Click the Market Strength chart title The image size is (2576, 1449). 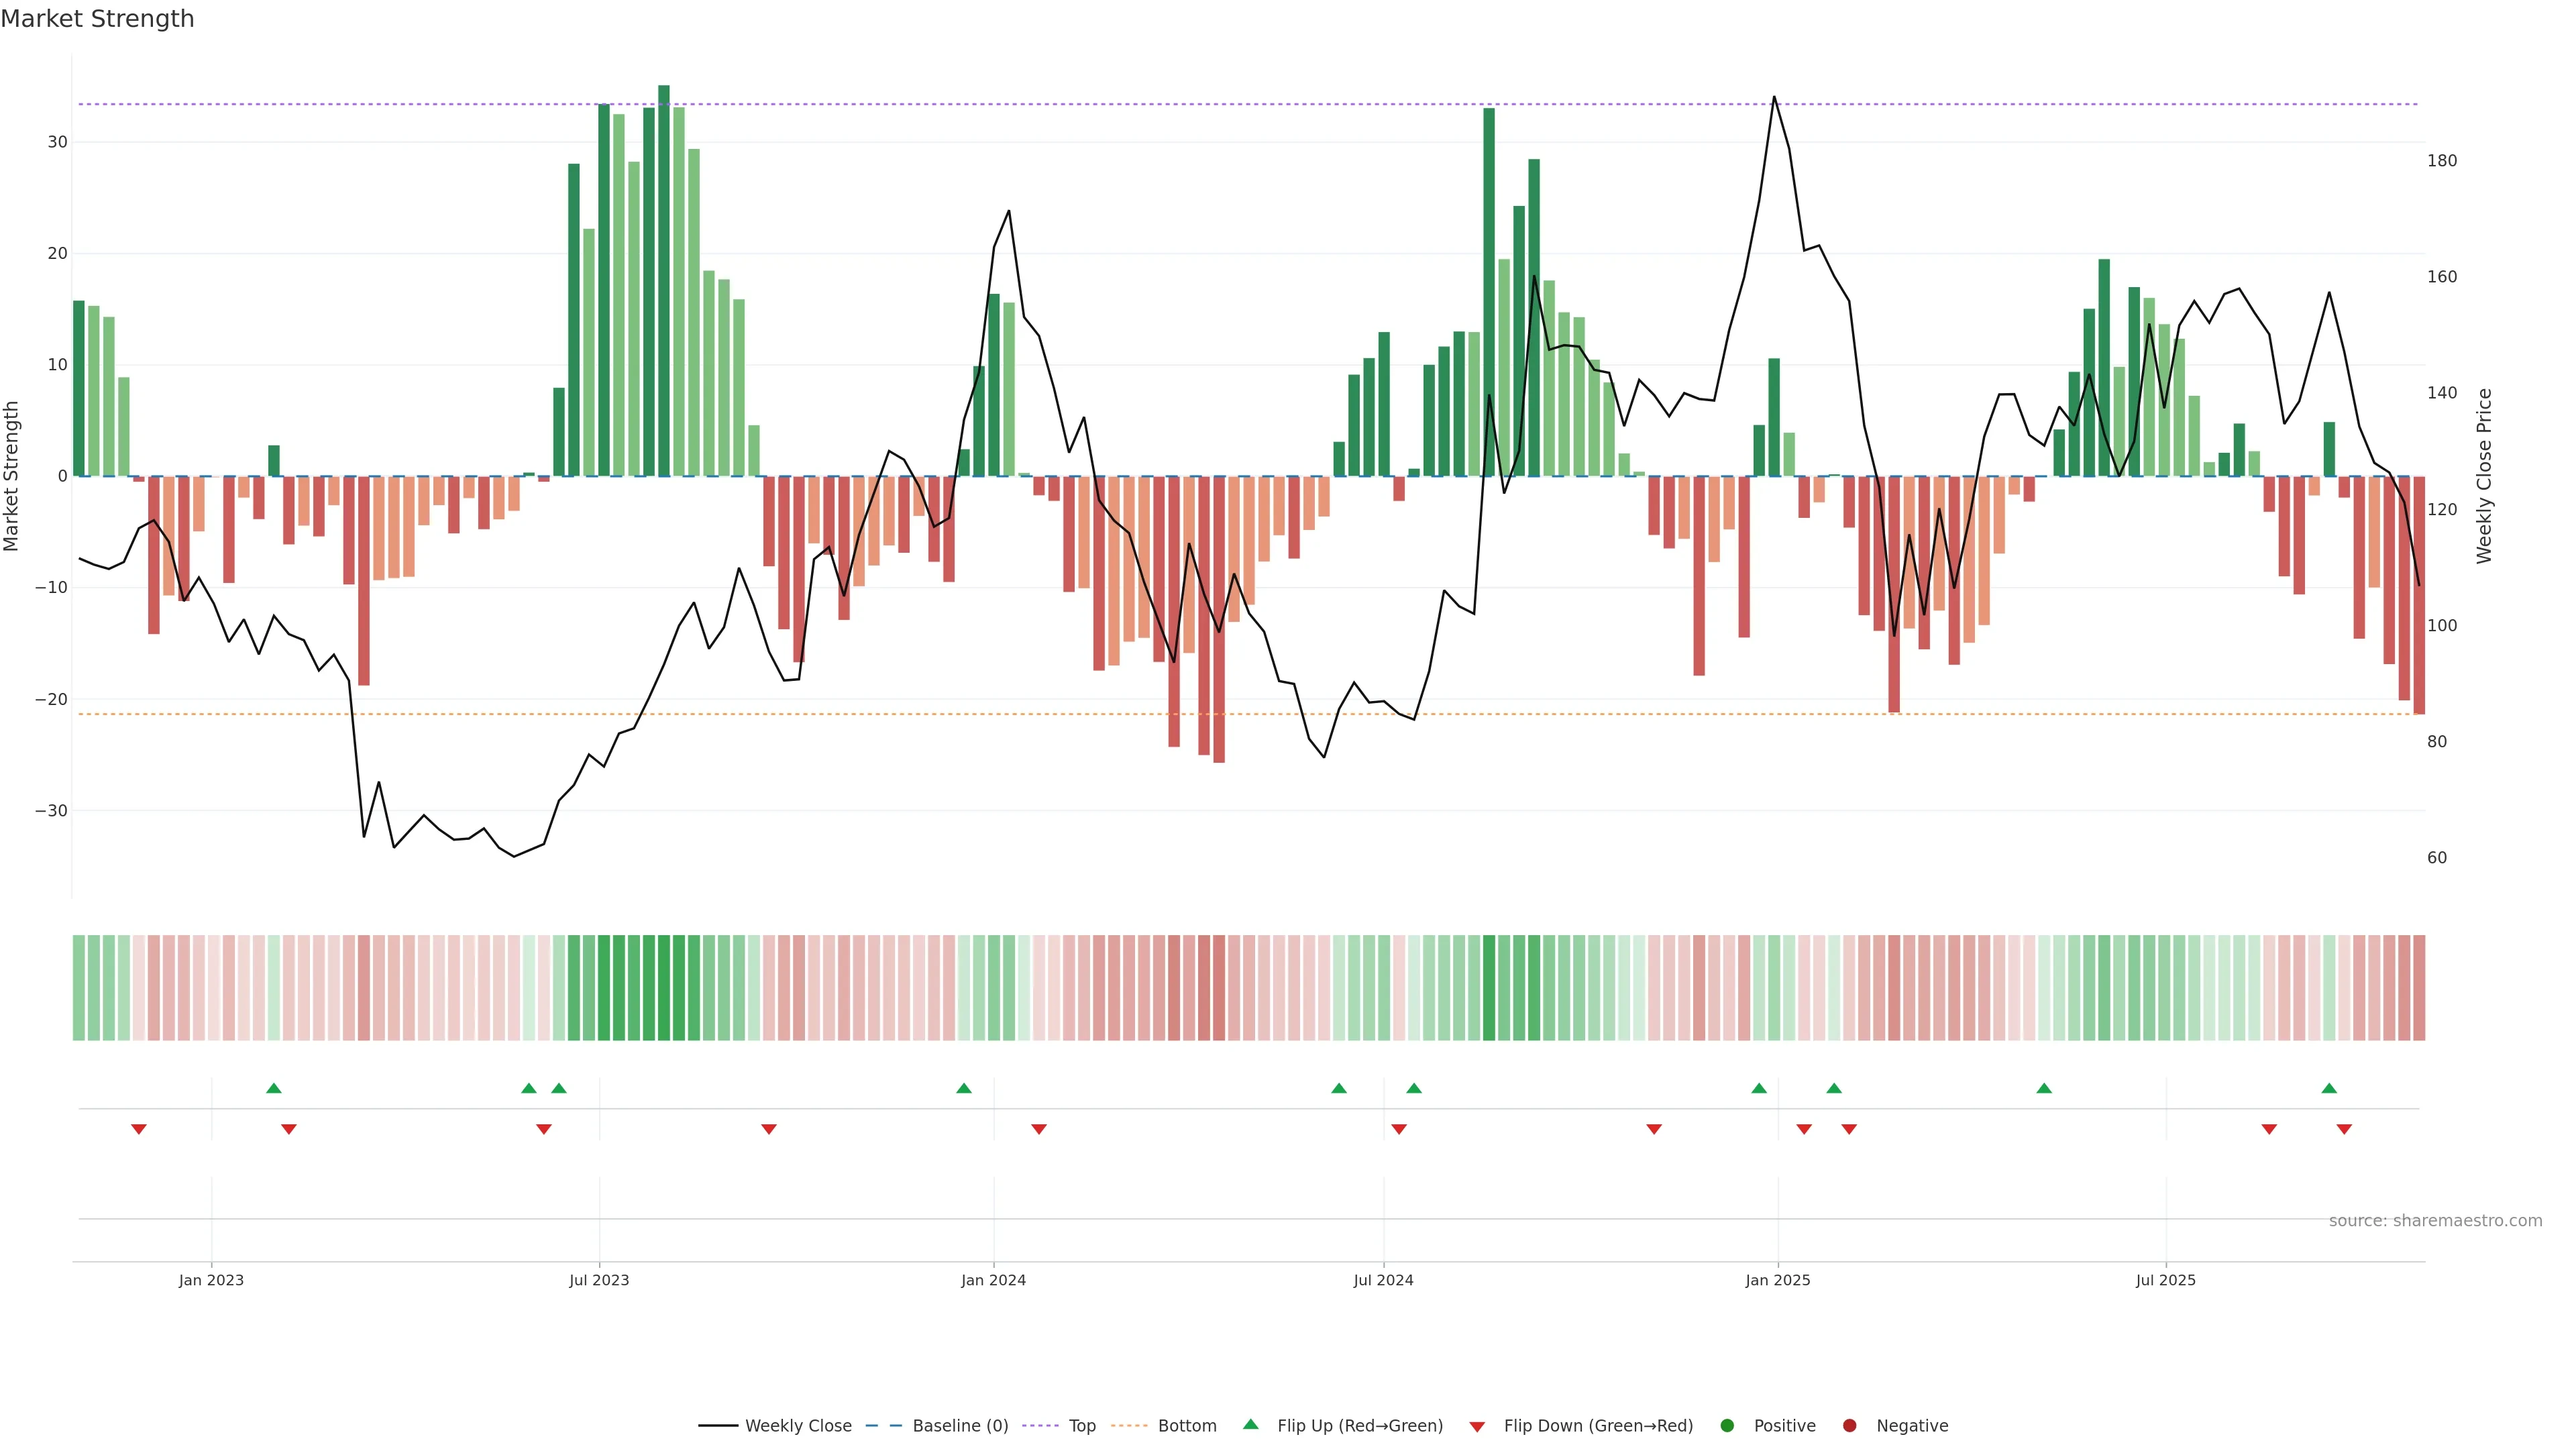pyautogui.click(x=97, y=19)
